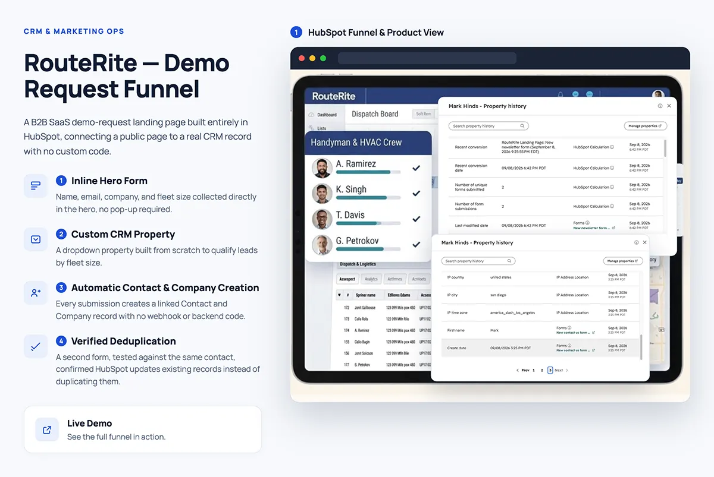This screenshot has height=477, width=714.
Task: Click the Next chevron in pagination
Action: [567, 370]
